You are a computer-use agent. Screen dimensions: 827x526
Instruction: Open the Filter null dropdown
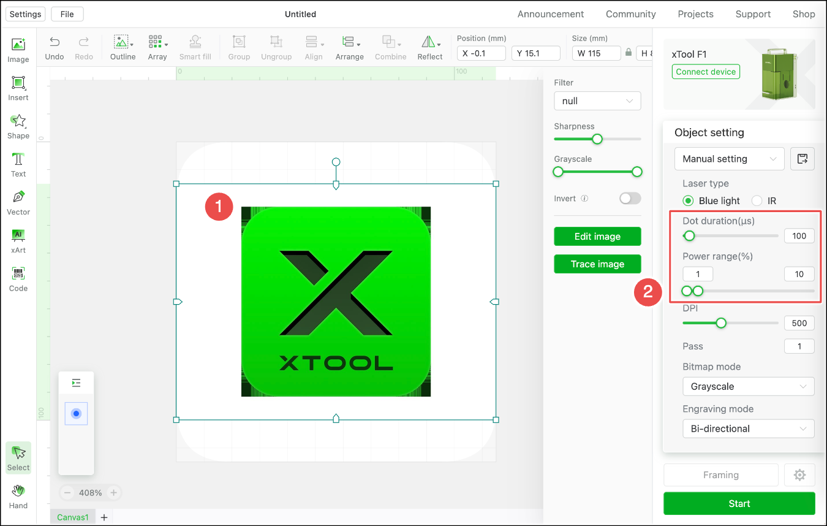coord(597,101)
